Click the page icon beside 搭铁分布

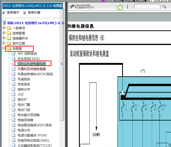[14, 89]
